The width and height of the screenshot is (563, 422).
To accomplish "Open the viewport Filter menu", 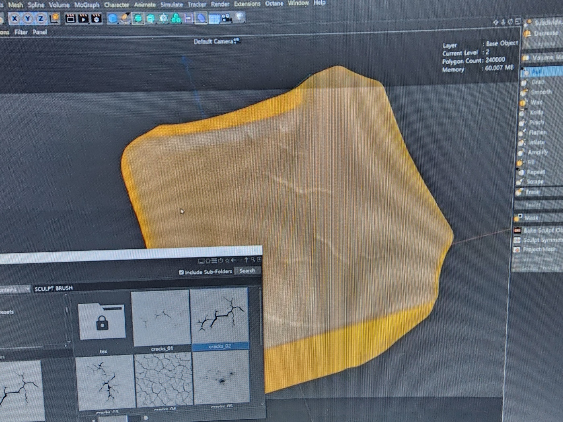I will click(21, 32).
